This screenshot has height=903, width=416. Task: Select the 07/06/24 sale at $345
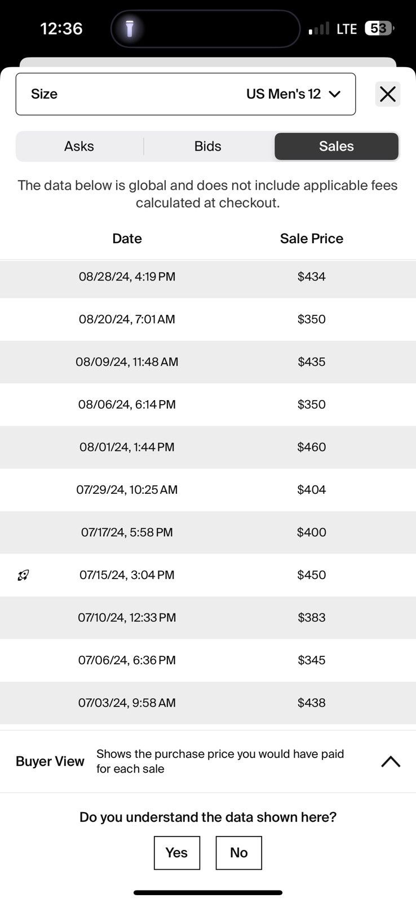point(208,660)
